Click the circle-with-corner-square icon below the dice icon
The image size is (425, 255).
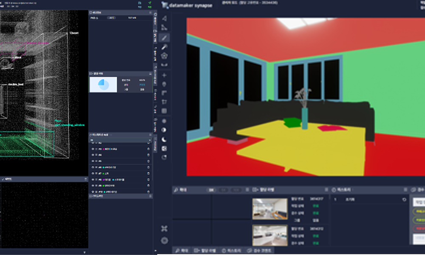tap(164, 157)
